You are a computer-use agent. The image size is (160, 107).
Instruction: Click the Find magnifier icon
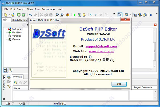click(x=57, y=15)
